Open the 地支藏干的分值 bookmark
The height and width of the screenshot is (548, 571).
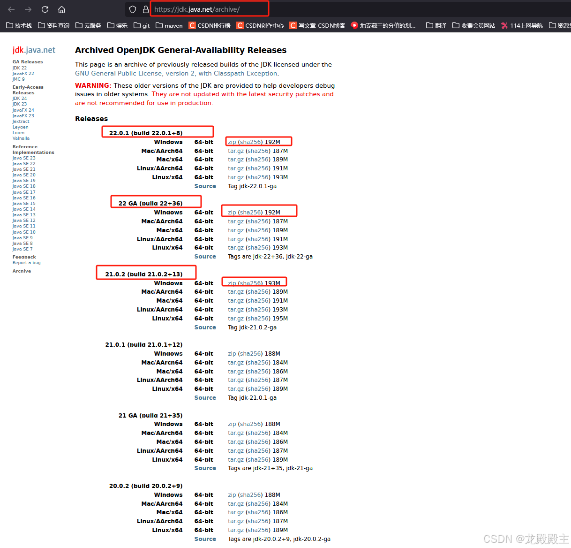click(383, 25)
